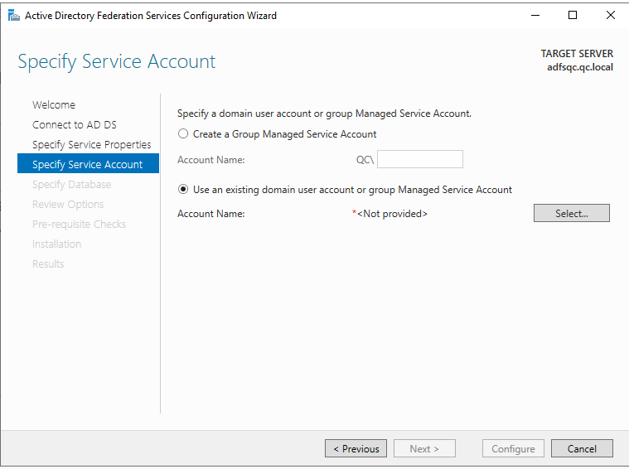This screenshot has height=469, width=629.
Task: Click the Review Options step
Action: click(68, 205)
